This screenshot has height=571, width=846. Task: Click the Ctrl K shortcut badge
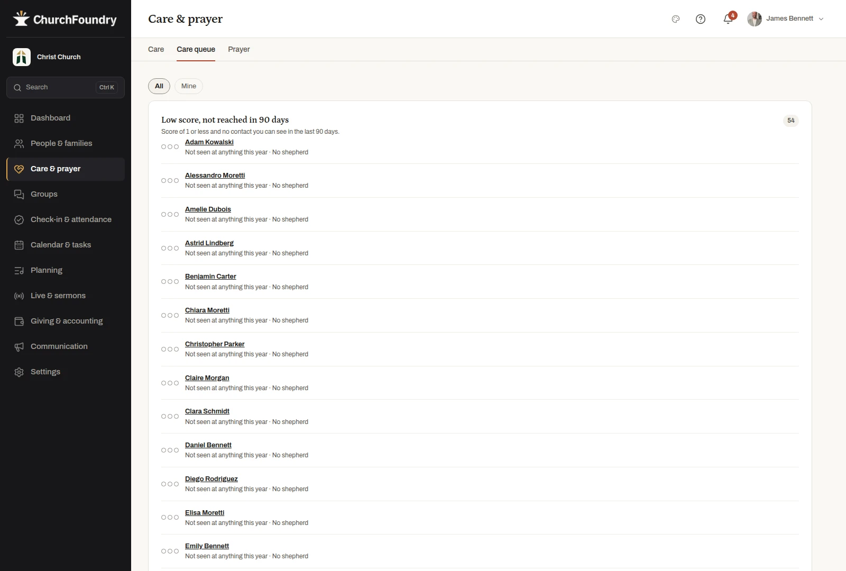pyautogui.click(x=107, y=88)
